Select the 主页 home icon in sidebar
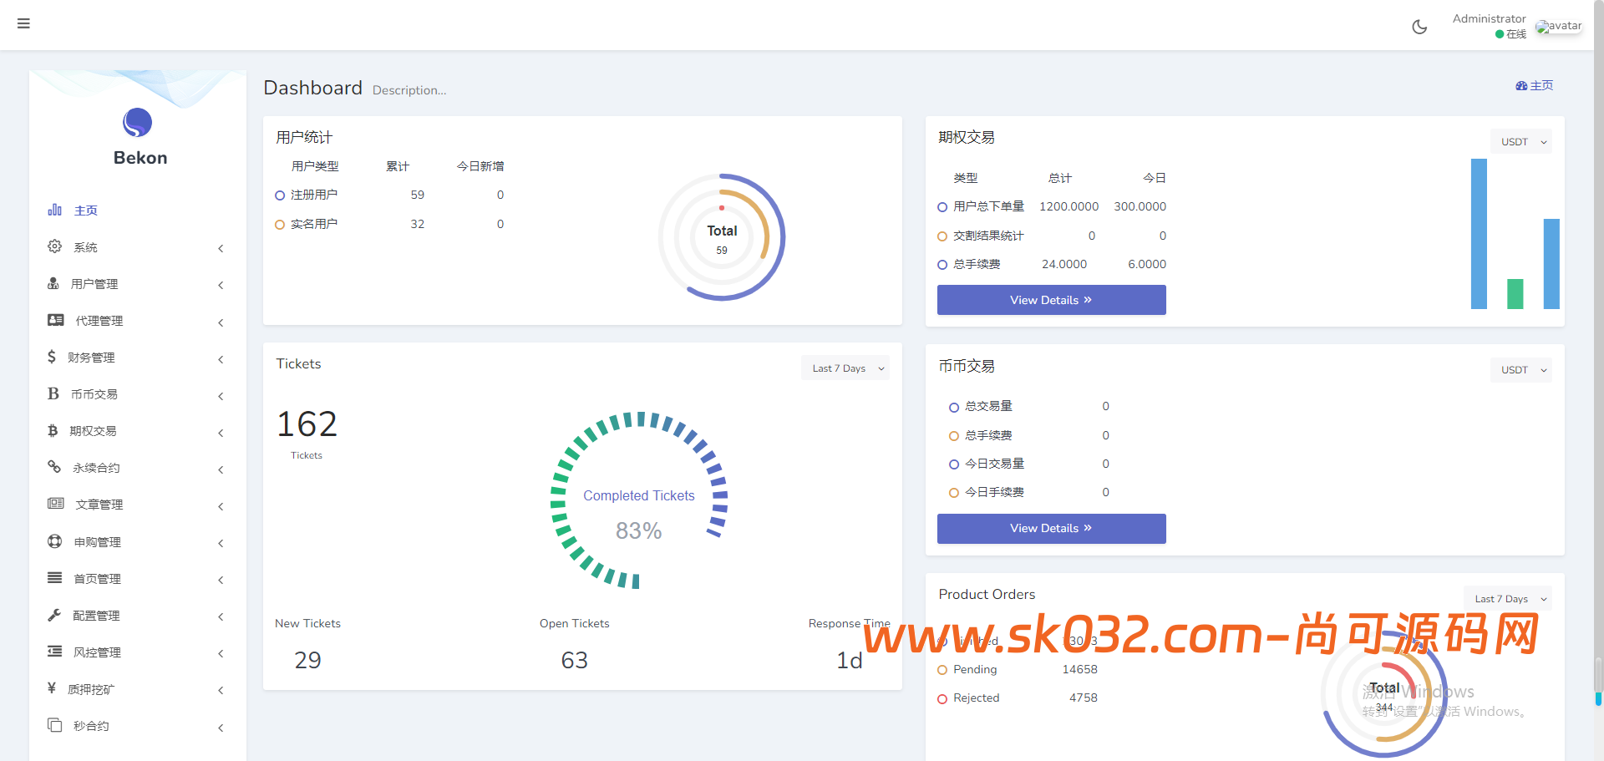The width and height of the screenshot is (1604, 761). (x=54, y=210)
